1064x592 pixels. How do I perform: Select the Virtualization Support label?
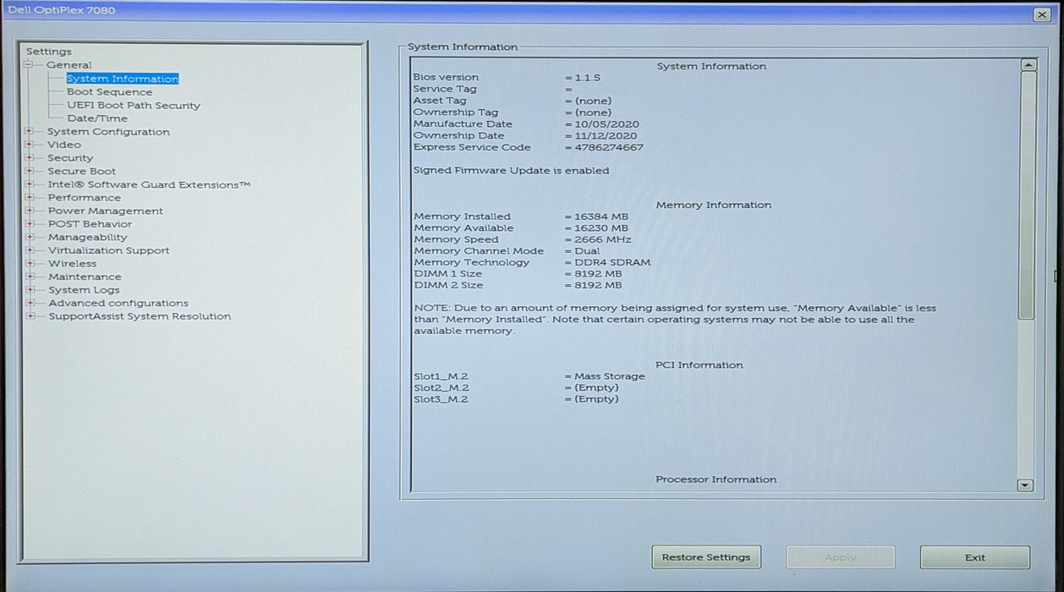tap(108, 250)
